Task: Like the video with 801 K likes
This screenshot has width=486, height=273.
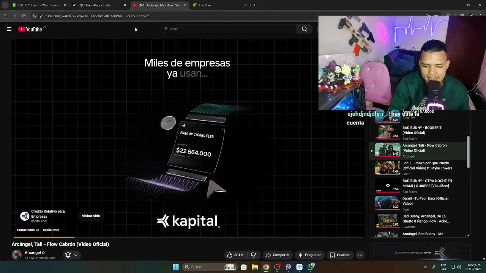Action: point(235,255)
